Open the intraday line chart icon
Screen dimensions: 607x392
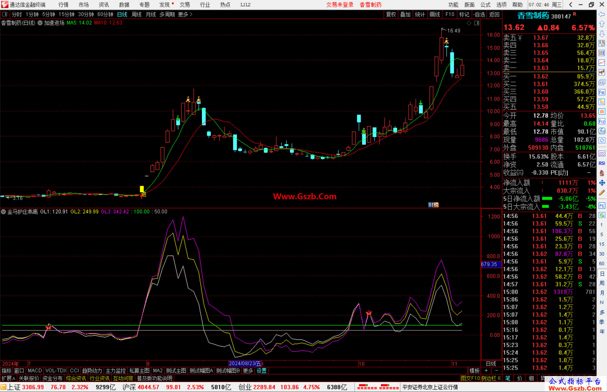[x=602, y=63]
